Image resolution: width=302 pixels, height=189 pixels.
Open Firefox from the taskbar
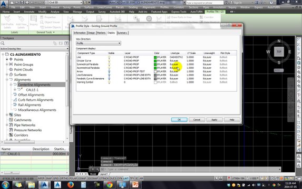tap(71, 185)
